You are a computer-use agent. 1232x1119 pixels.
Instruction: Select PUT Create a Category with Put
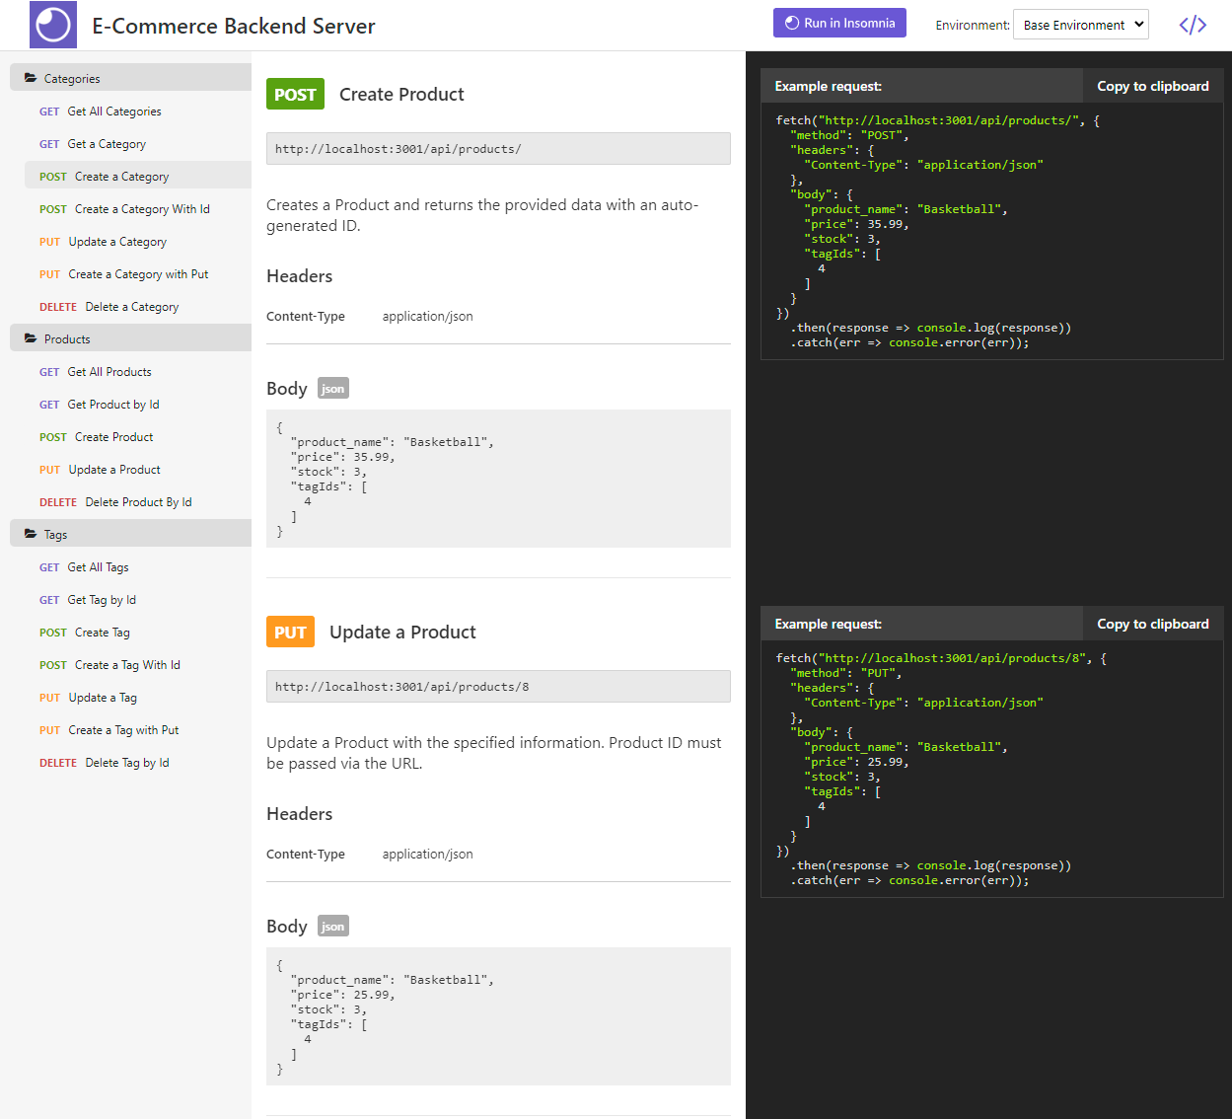pyautogui.click(x=138, y=274)
